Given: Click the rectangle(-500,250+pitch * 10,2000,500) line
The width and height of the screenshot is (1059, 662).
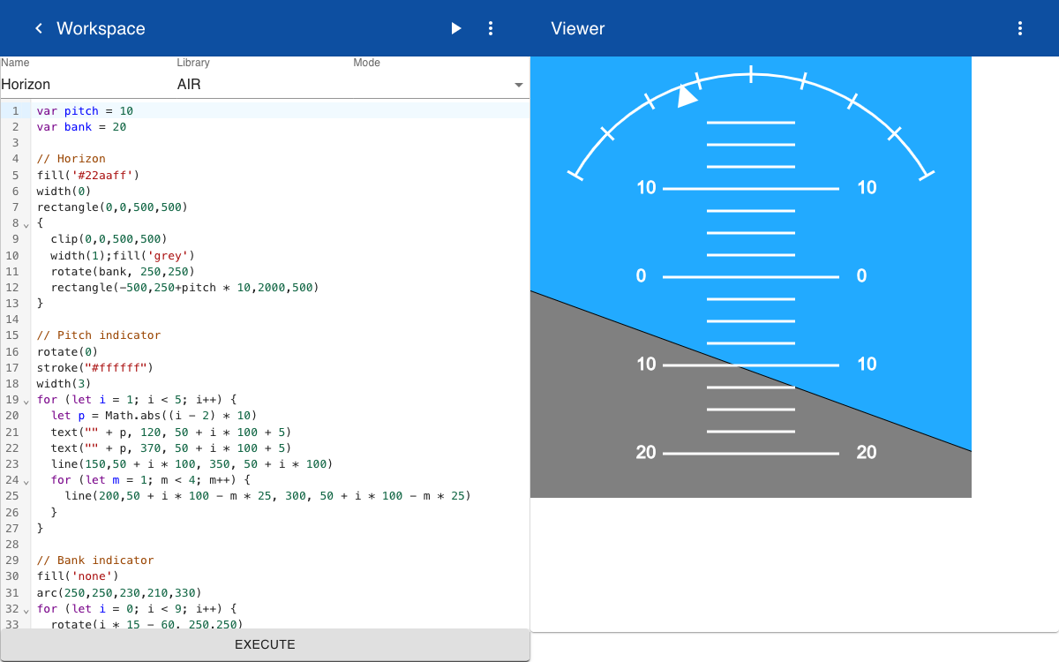Looking at the screenshot, I should coord(184,288).
